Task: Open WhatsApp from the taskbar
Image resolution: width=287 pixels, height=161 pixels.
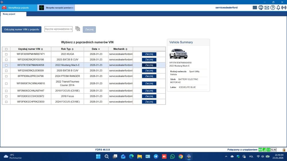Action: pyautogui.click(x=172, y=156)
